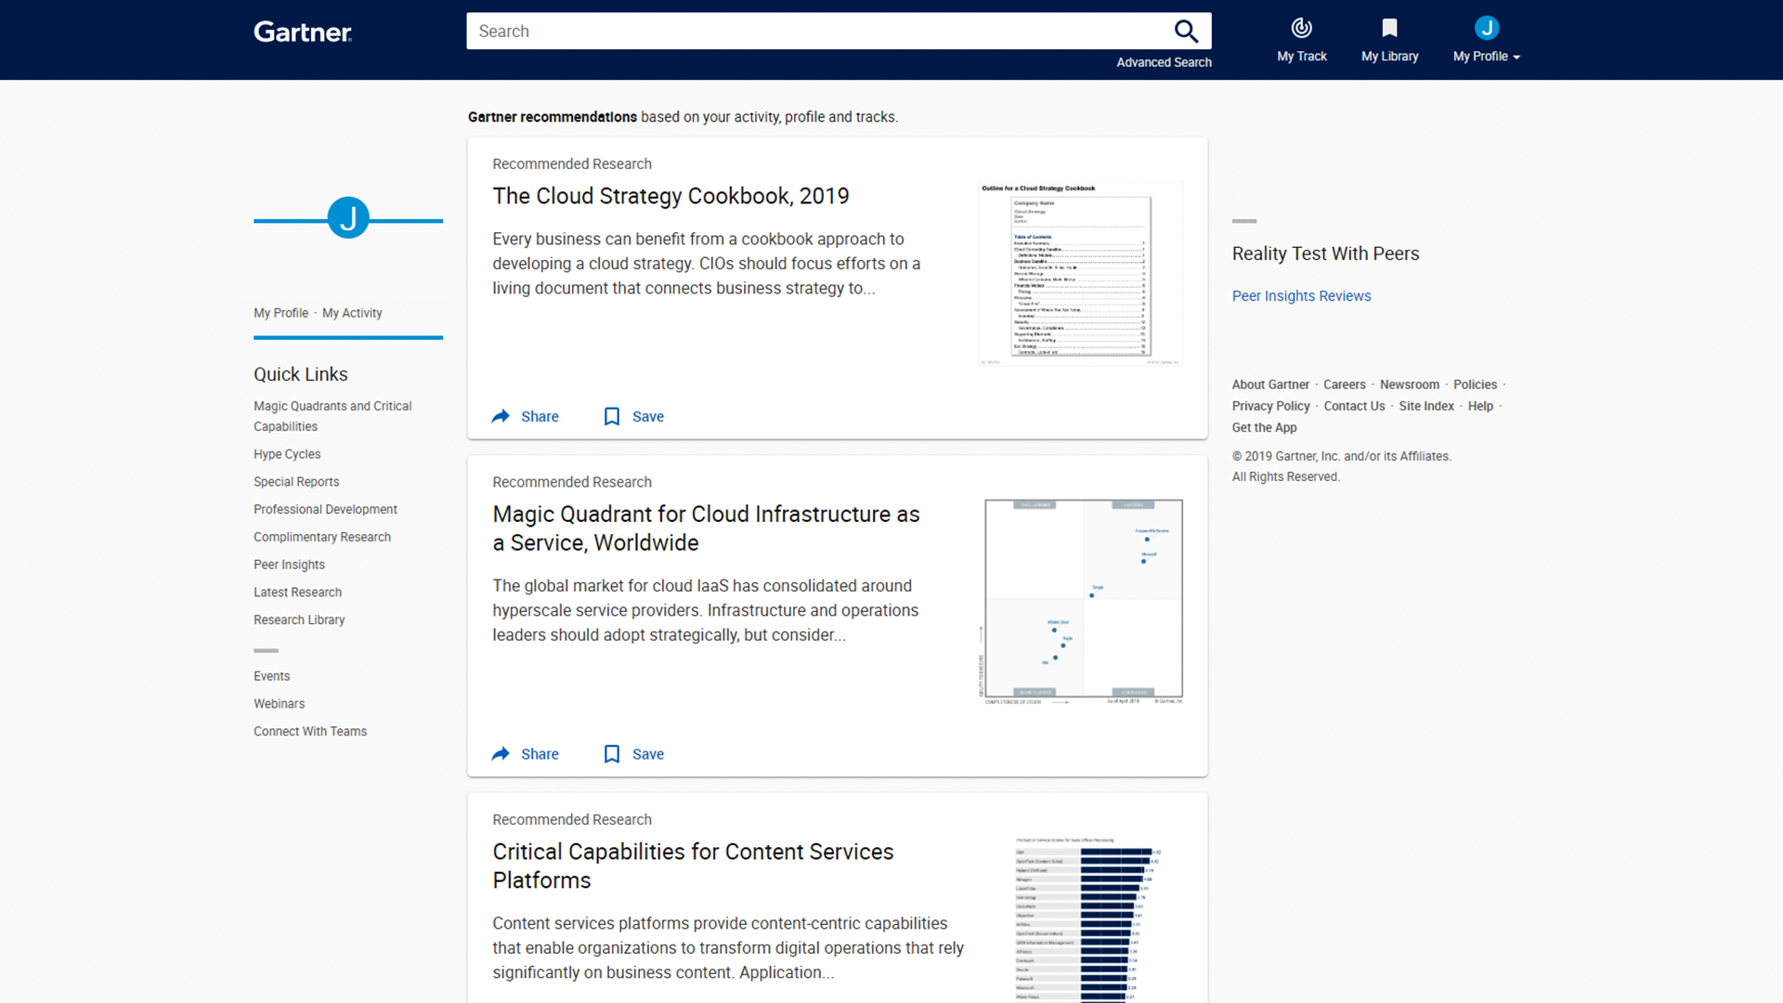
Task: Open Connect With Teams link
Action: (x=310, y=732)
